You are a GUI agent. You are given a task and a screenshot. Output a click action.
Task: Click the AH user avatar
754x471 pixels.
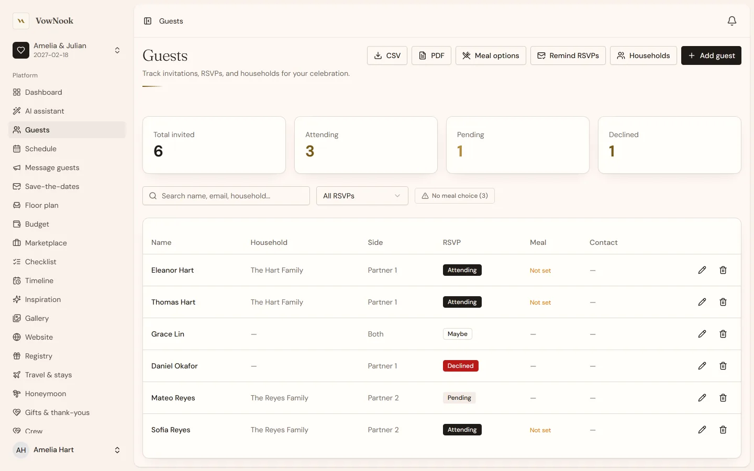point(21,450)
